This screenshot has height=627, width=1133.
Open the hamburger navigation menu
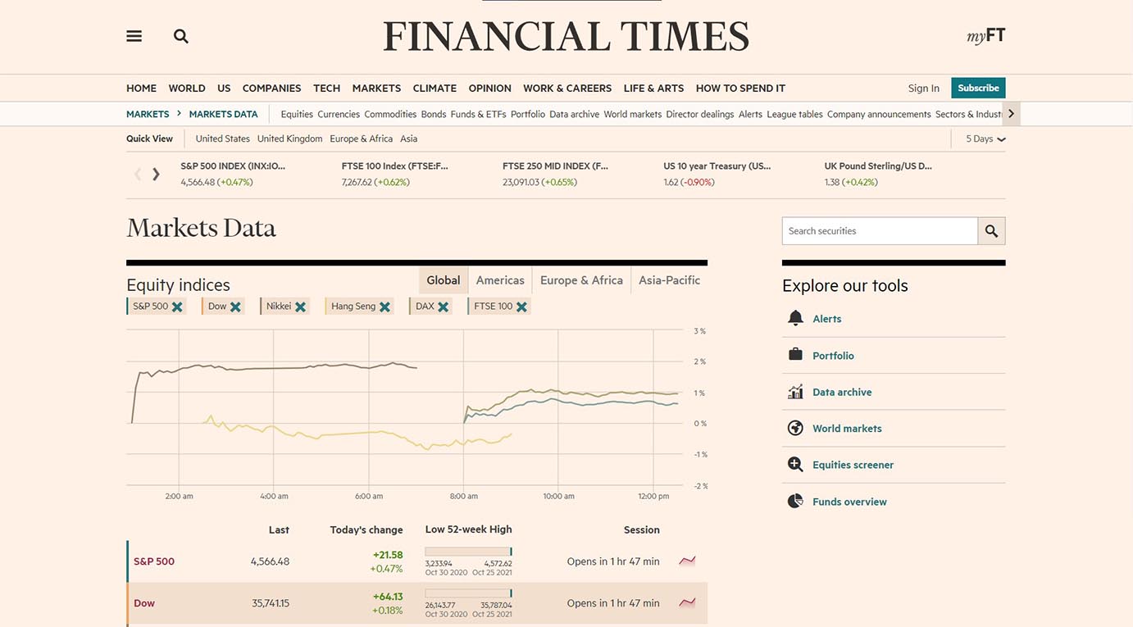click(134, 36)
